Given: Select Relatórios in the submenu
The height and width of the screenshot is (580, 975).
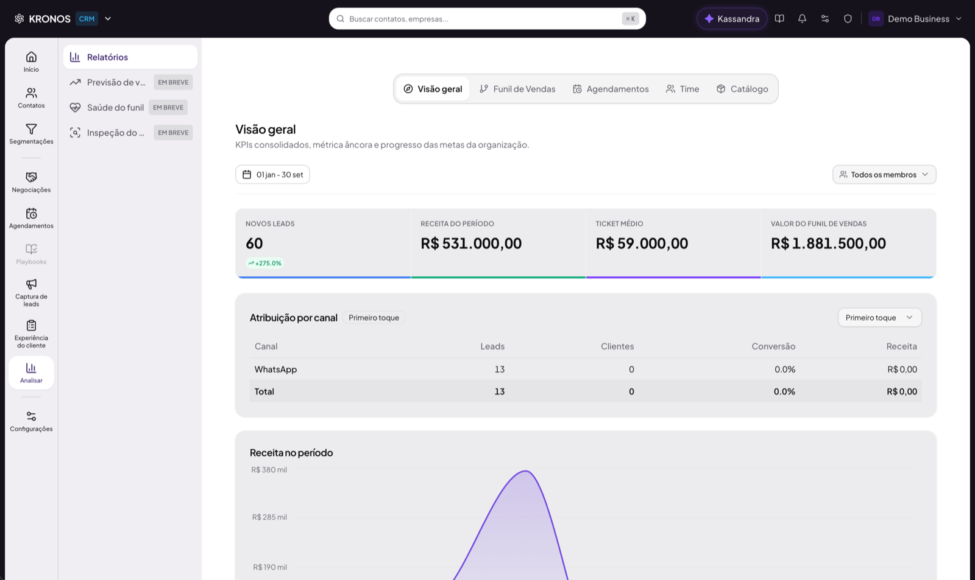Looking at the screenshot, I should (x=130, y=57).
